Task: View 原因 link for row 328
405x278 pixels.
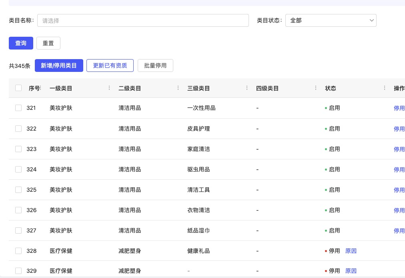Action: tap(351, 251)
